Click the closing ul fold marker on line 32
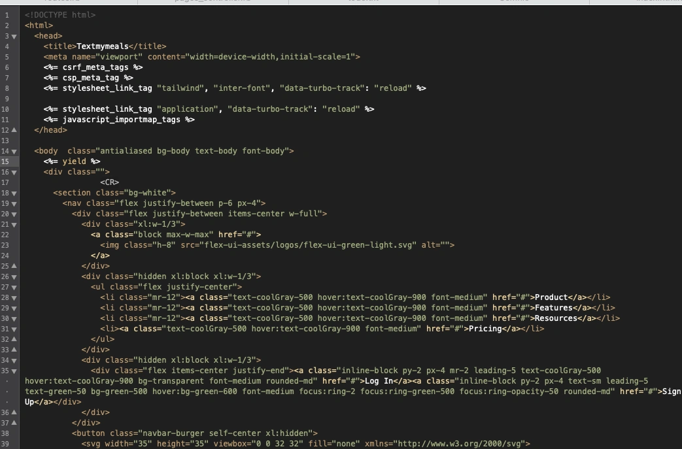 (14, 339)
